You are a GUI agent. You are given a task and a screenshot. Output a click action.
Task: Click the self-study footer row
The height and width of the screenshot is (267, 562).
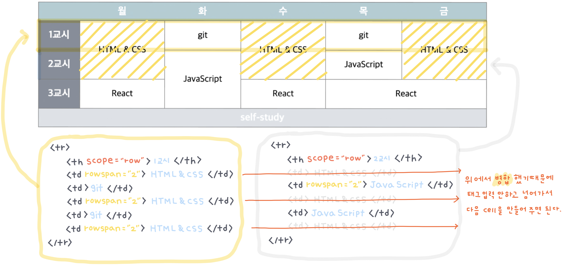(262, 118)
